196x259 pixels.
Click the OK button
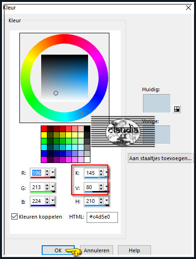(58, 250)
